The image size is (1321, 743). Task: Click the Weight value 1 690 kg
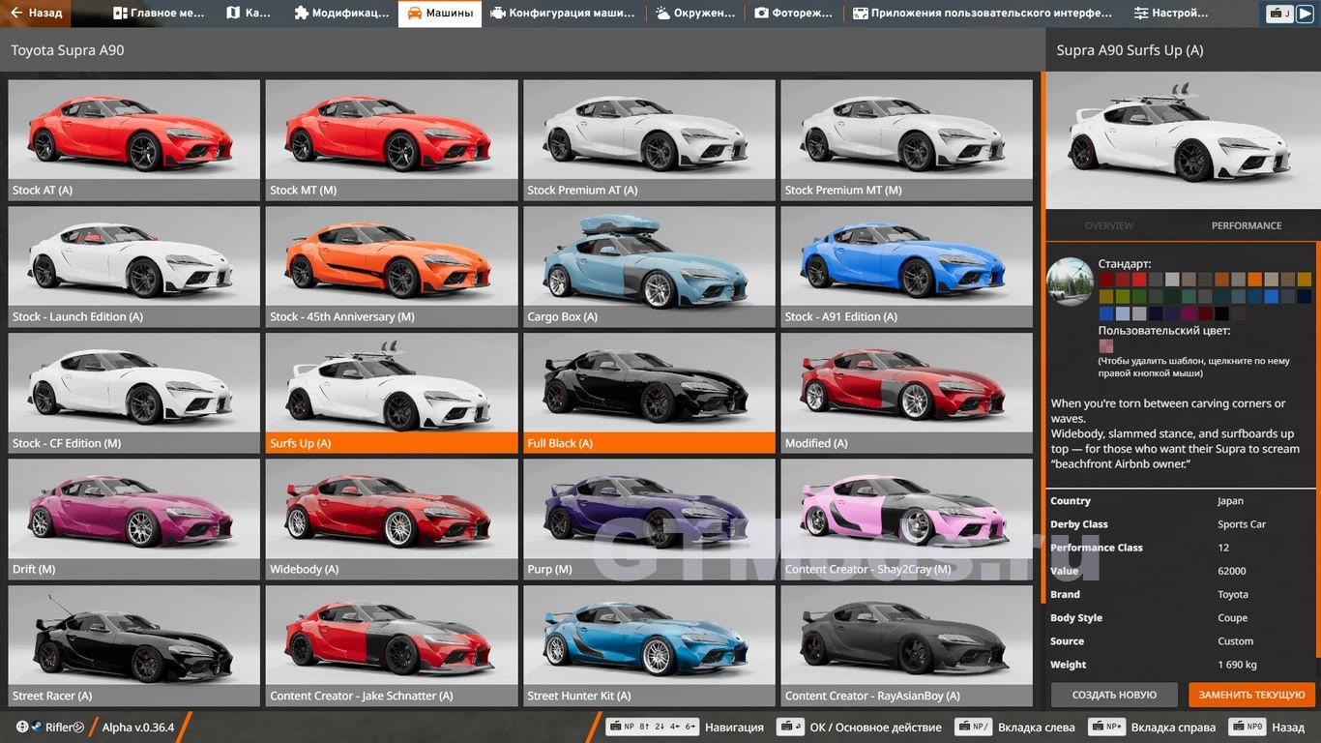pos(1238,665)
